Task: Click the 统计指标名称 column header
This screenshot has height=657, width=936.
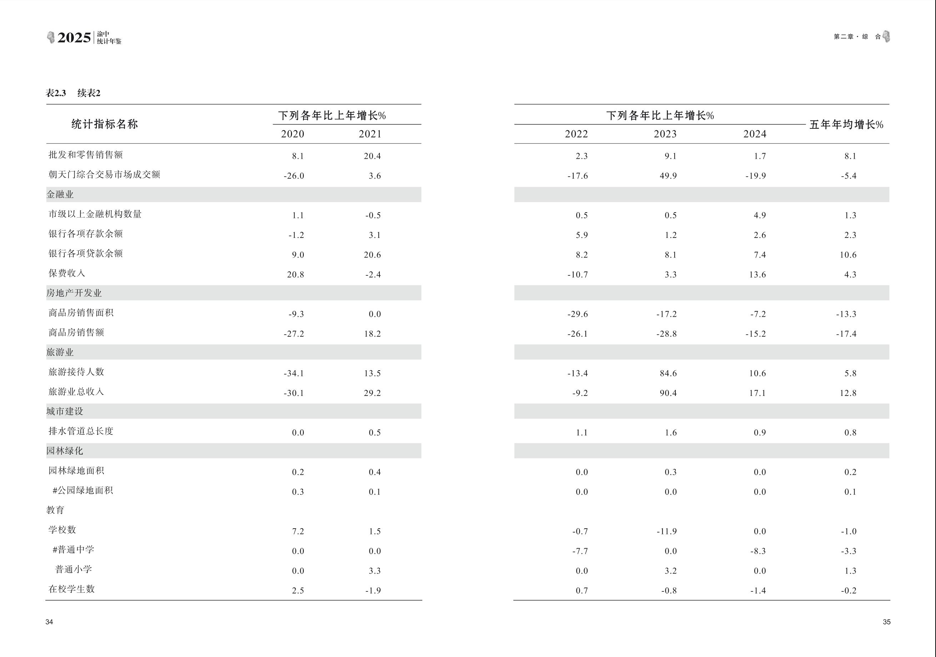Action: [105, 124]
